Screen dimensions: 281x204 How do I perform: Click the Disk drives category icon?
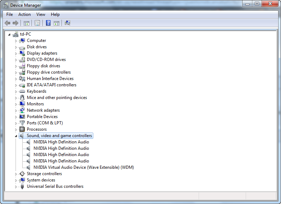22,47
